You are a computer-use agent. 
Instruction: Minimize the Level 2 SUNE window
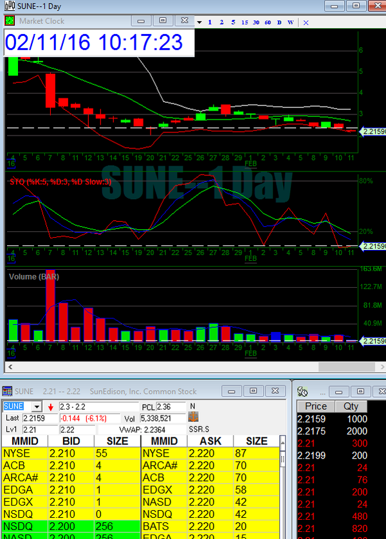click(x=232, y=391)
